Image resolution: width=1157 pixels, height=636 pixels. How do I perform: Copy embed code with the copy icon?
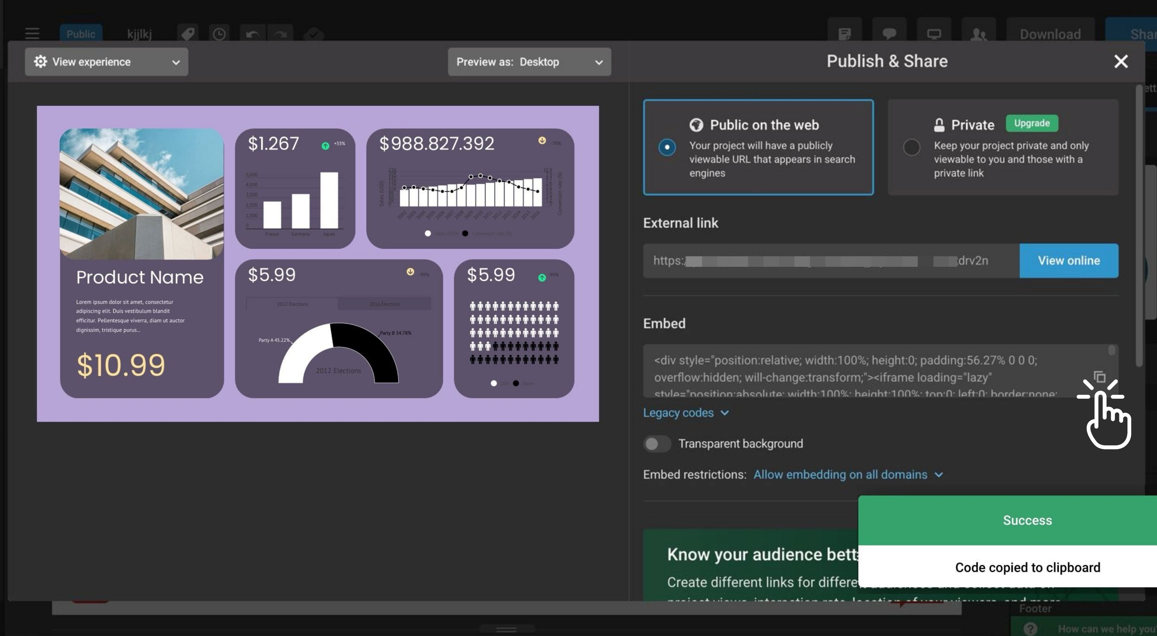1099,377
